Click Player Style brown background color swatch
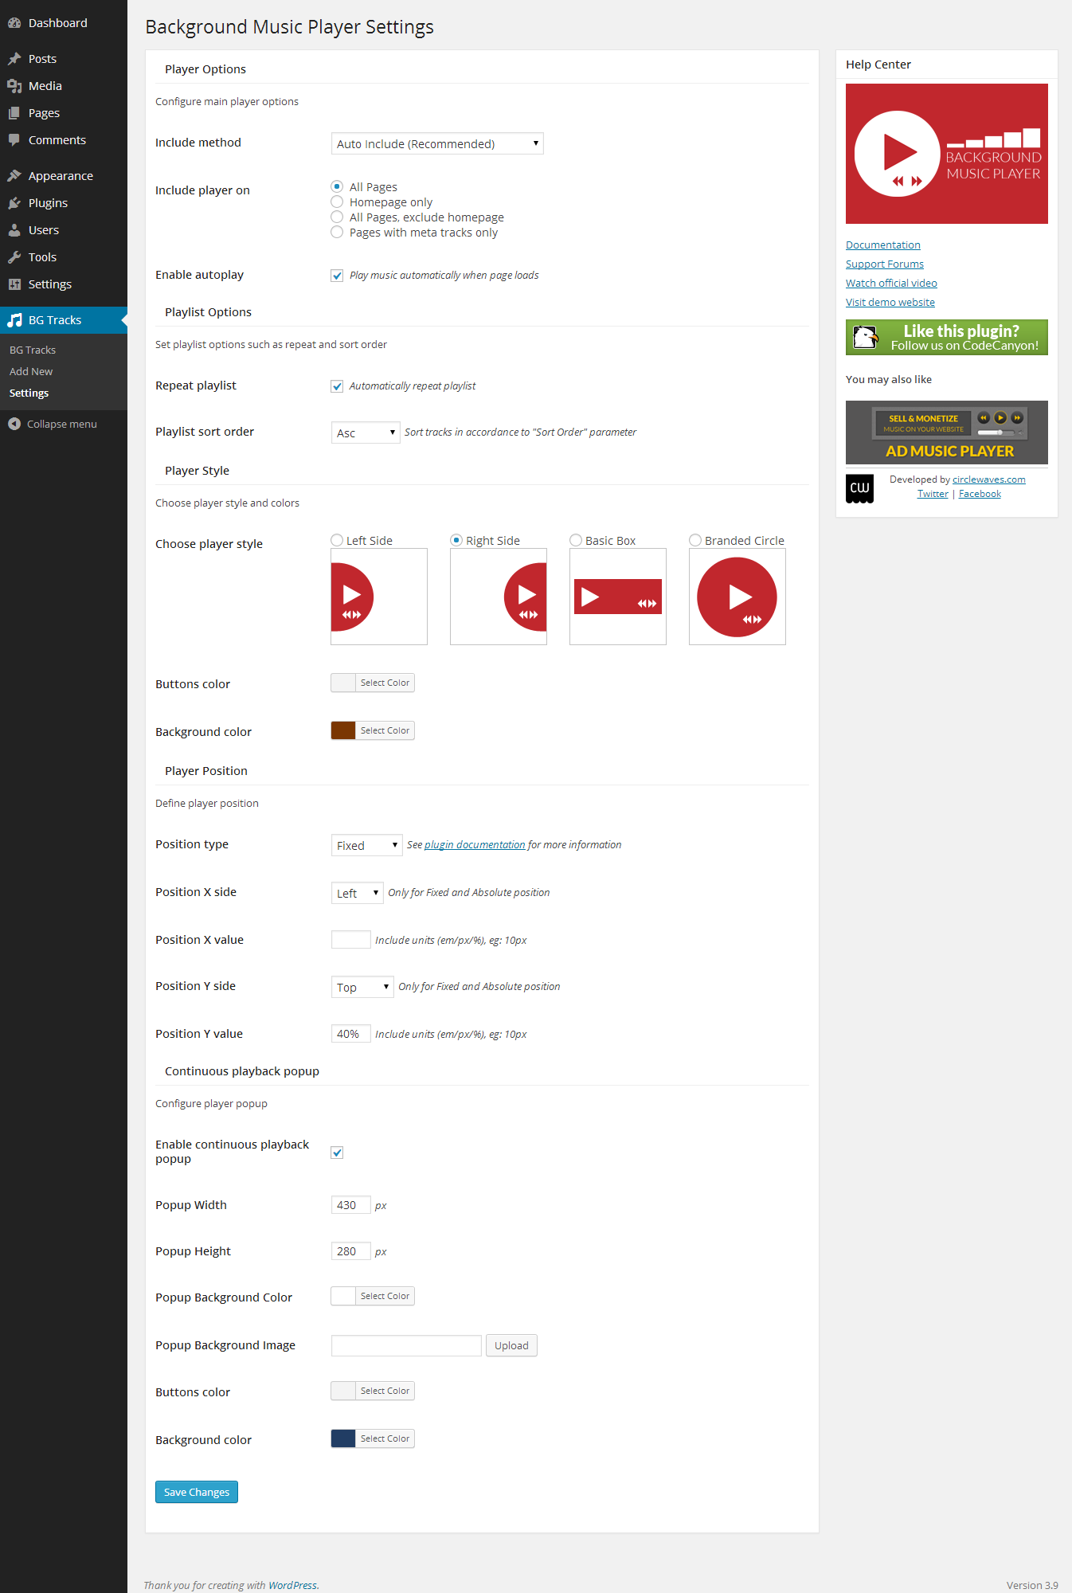 click(x=343, y=730)
